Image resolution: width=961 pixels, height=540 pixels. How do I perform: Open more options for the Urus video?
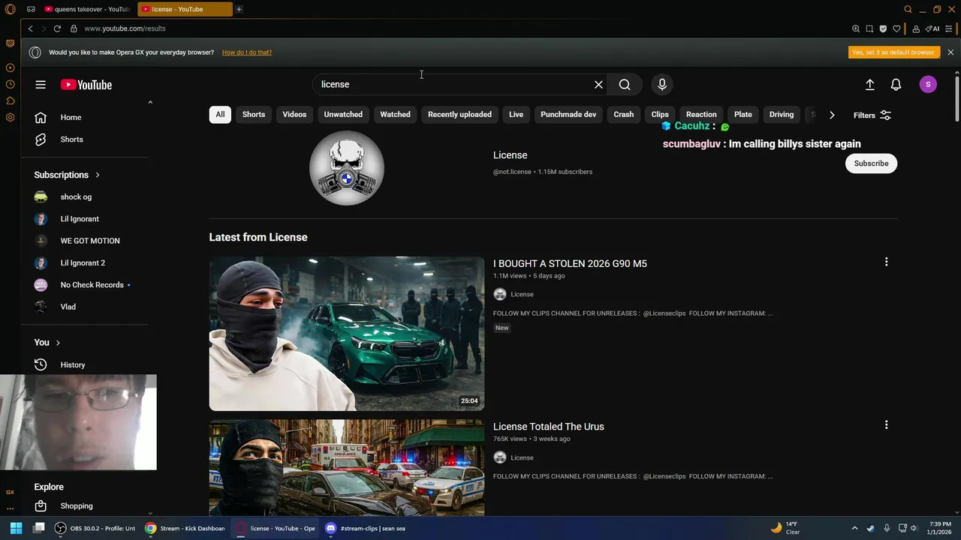[886, 424]
